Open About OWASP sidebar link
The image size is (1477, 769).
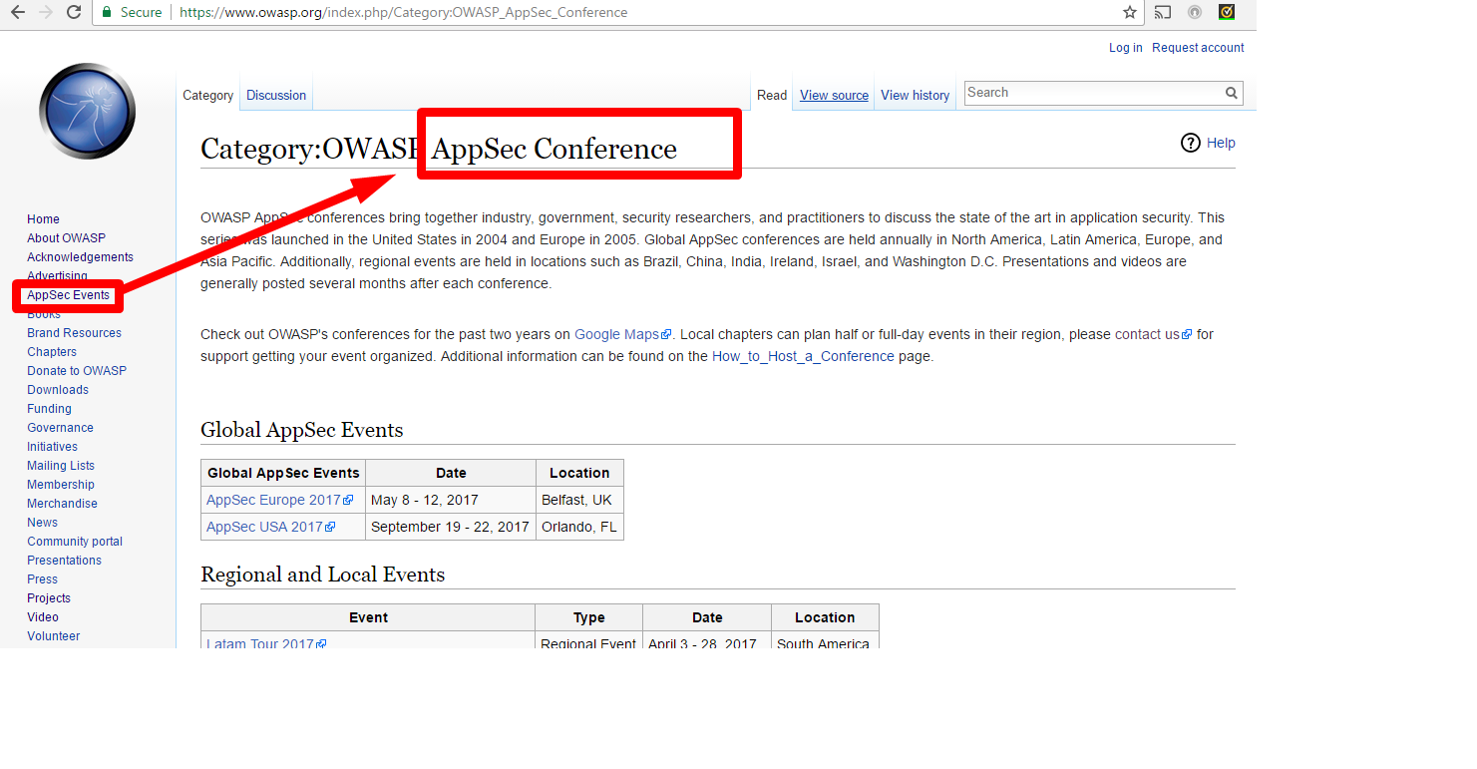point(66,238)
